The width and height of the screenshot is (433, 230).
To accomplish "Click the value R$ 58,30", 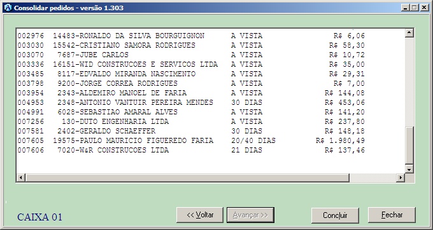I will click(347, 45).
